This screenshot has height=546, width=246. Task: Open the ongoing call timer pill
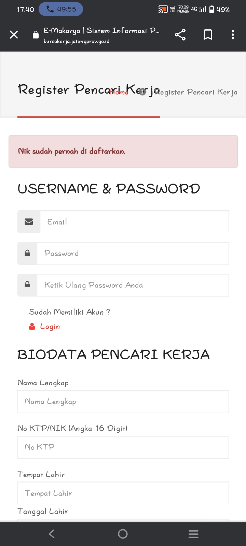[61, 9]
